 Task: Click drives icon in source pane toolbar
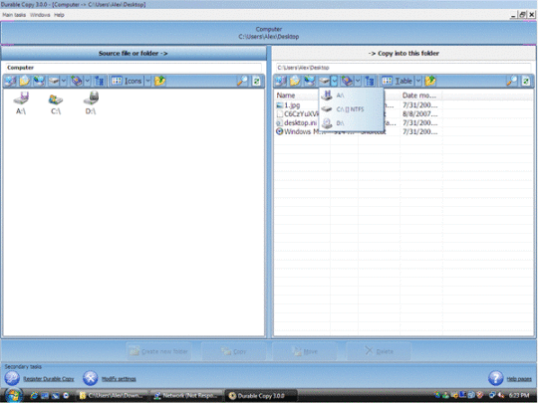[54, 81]
